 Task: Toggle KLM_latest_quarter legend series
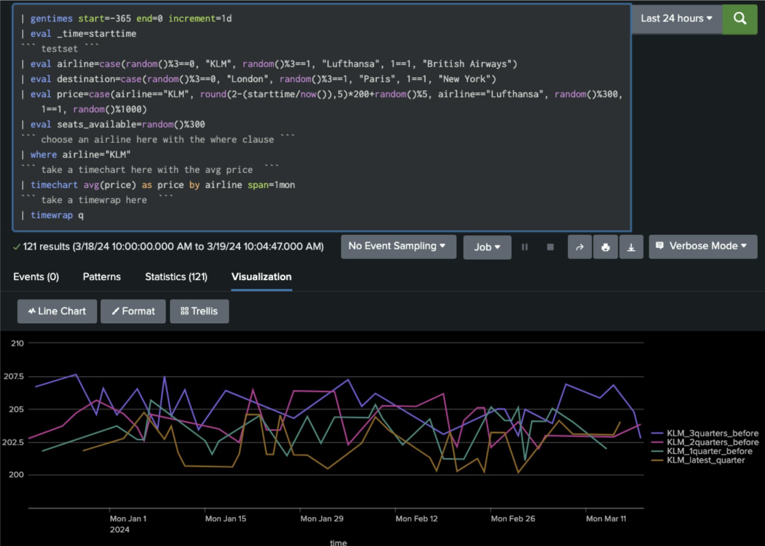click(705, 460)
